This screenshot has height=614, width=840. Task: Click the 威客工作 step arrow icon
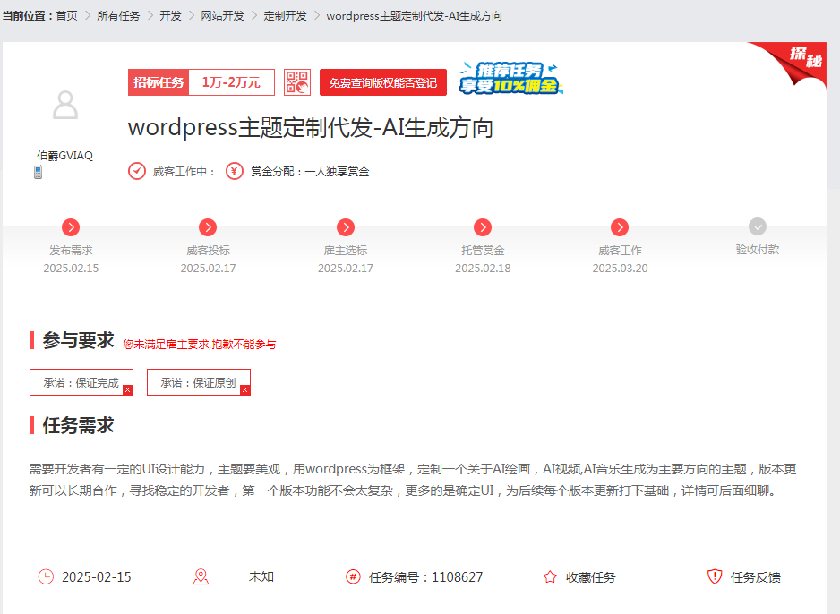620,227
